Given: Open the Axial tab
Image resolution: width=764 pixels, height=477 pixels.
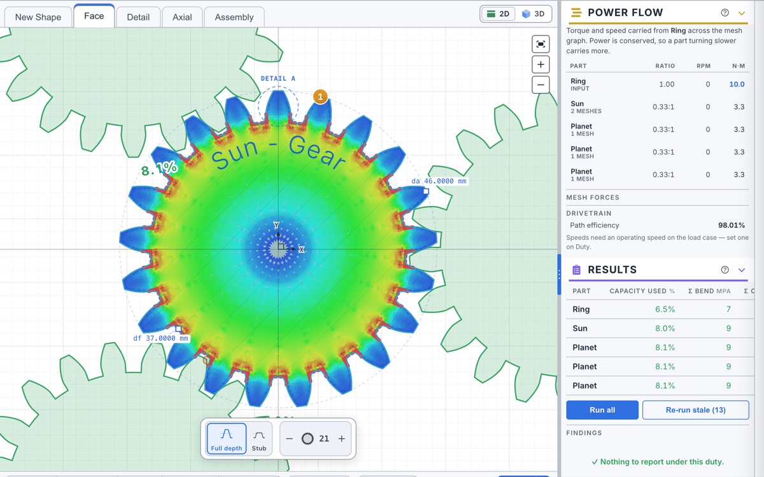Looking at the screenshot, I should point(182,17).
